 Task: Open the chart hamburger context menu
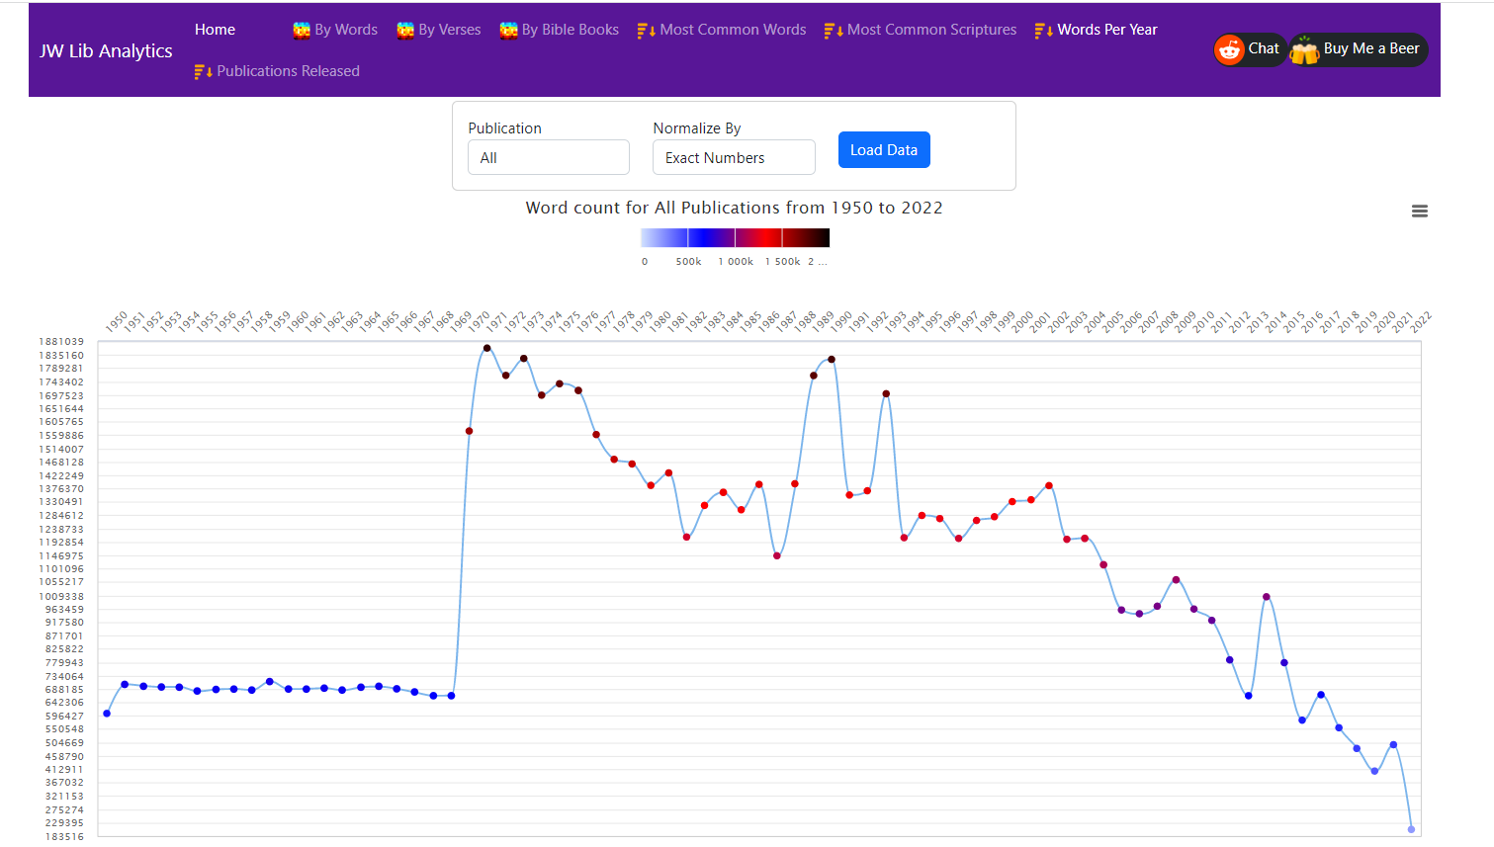[1420, 212]
